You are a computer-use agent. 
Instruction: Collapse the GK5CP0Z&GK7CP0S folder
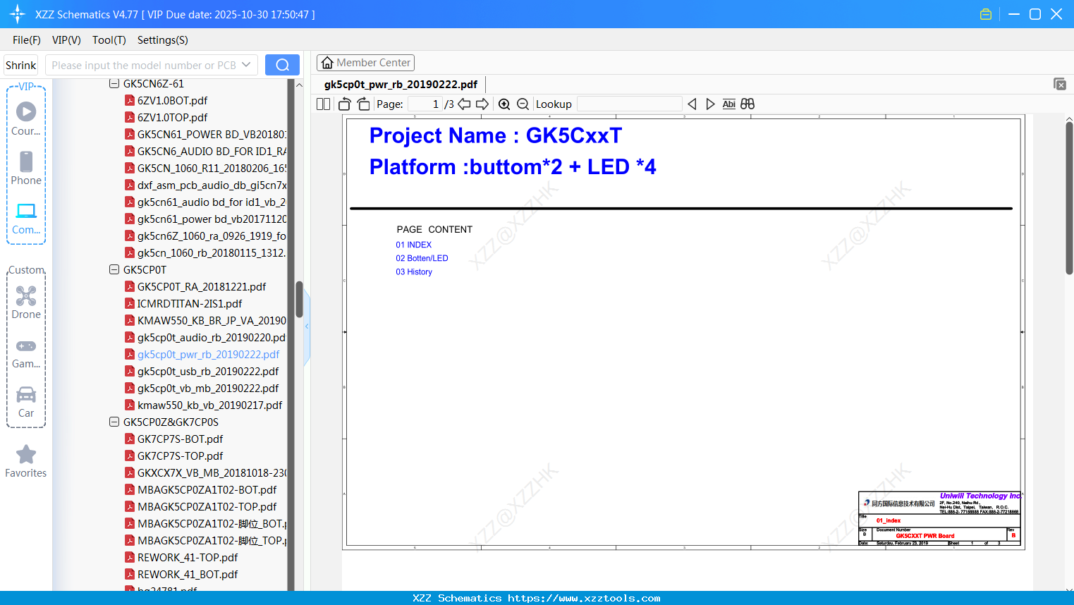(x=114, y=422)
